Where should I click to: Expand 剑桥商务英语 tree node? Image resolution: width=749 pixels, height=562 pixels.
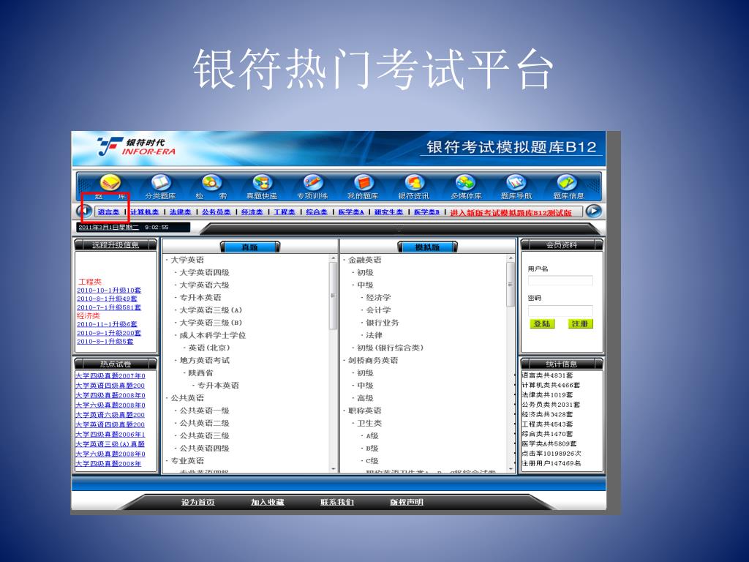(x=372, y=360)
